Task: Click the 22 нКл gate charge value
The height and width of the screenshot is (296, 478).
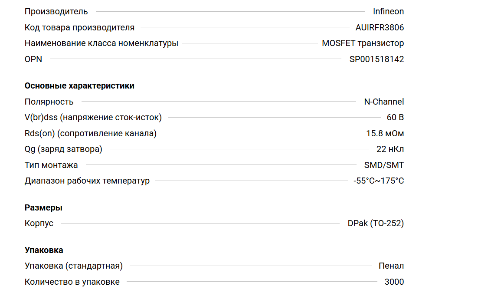Action: coord(390,149)
